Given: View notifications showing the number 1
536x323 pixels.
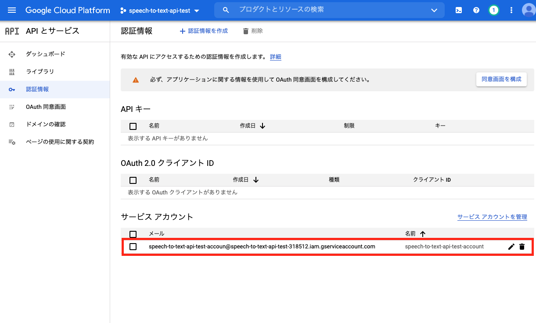Looking at the screenshot, I should [493, 10].
